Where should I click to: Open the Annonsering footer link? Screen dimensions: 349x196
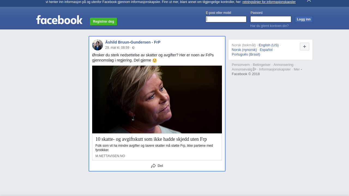284,65
